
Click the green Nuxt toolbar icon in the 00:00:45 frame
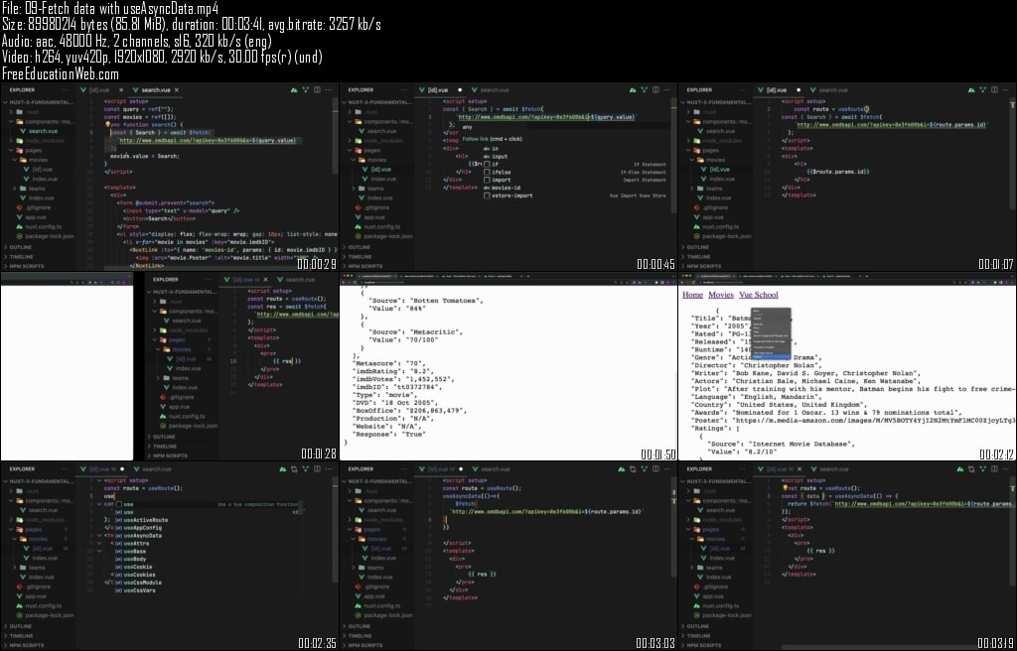(x=633, y=90)
